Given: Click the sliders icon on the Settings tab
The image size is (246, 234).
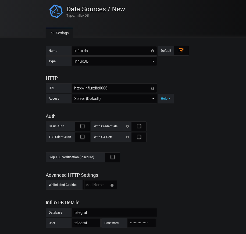Looking at the screenshot, I should pyautogui.click(x=52, y=33).
